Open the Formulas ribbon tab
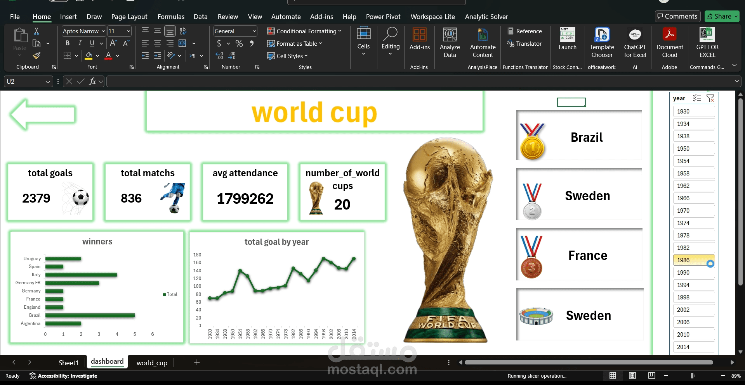 coord(171,17)
